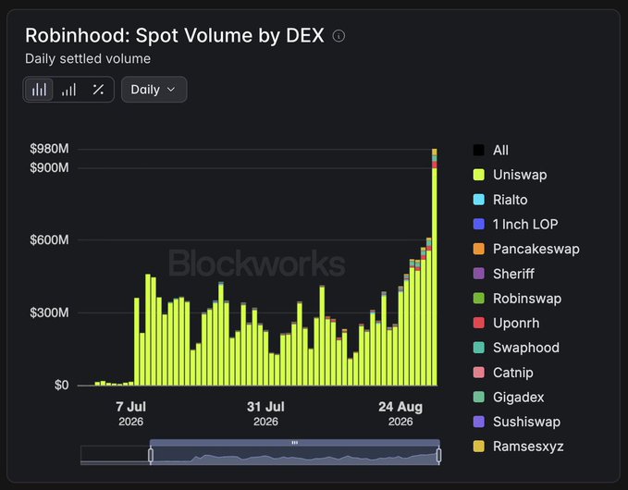
Task: Toggle the Sheriff series label
Action: click(513, 274)
